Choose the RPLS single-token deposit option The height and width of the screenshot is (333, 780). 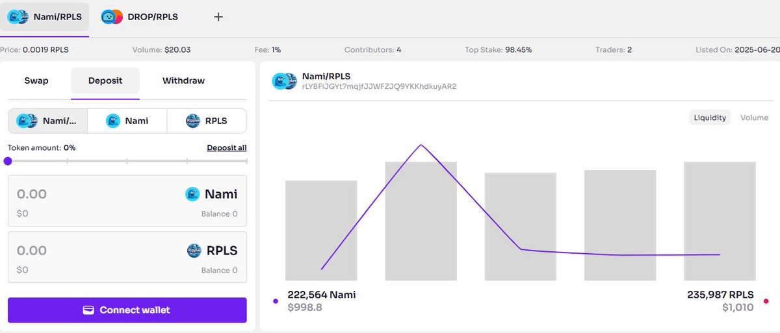pyautogui.click(x=207, y=121)
